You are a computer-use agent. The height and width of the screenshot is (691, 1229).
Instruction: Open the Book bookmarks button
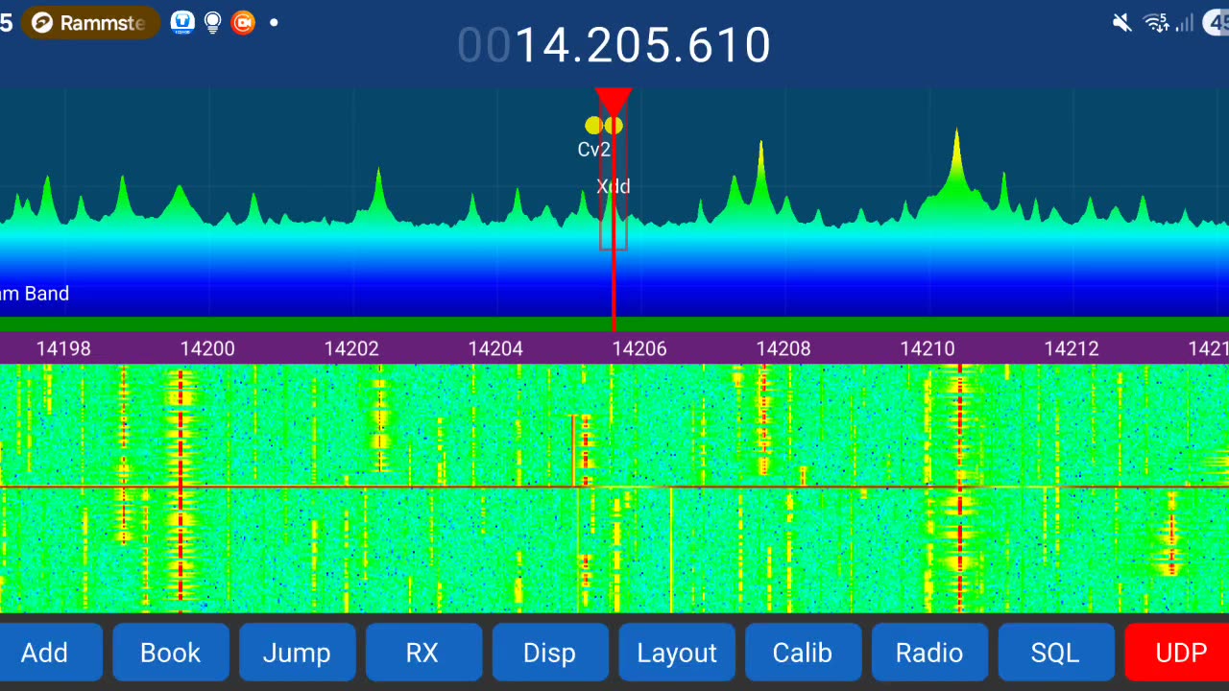(171, 653)
